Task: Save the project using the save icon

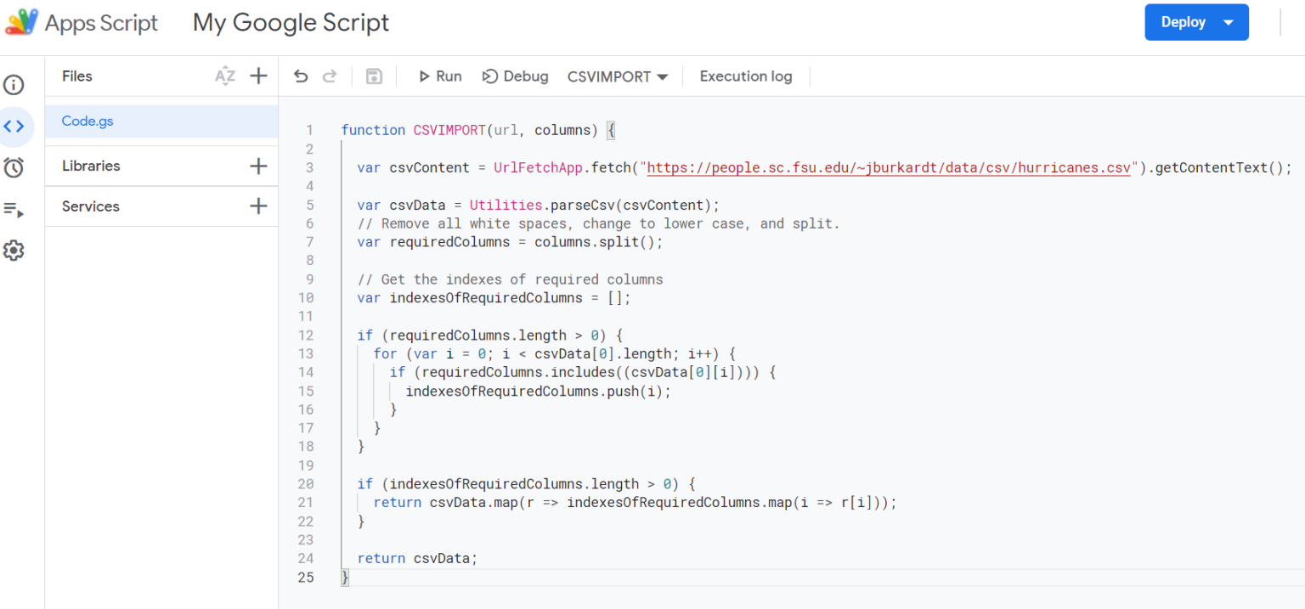Action: tap(374, 76)
